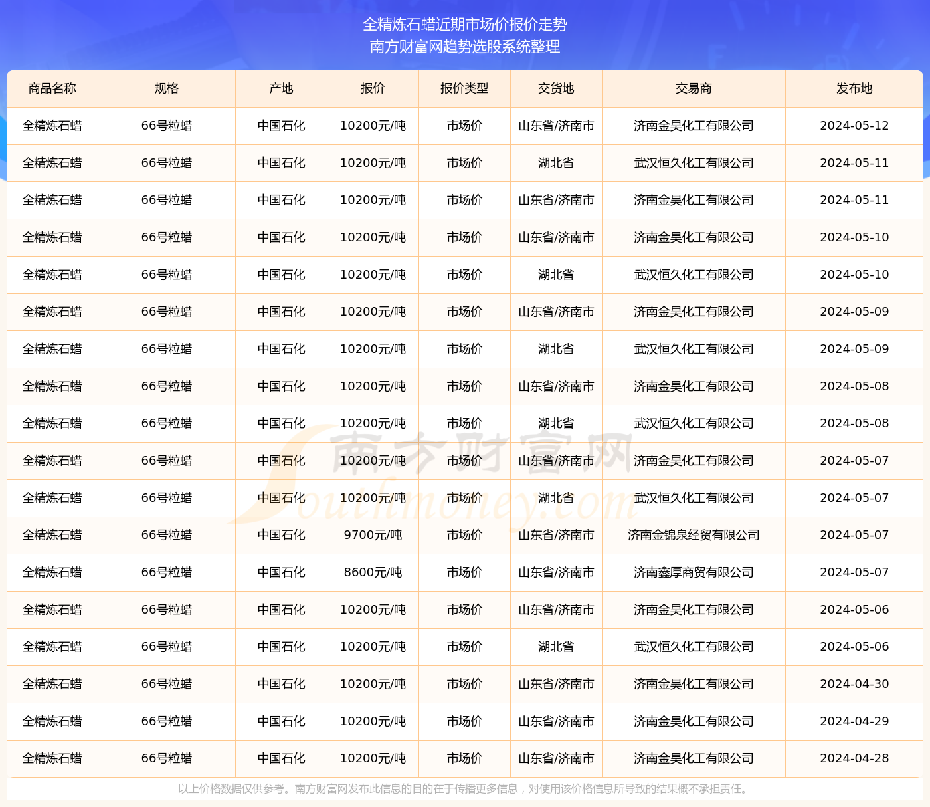Screen dimensions: 930x807
Task: Click the 发布地 column header
Action: [854, 88]
